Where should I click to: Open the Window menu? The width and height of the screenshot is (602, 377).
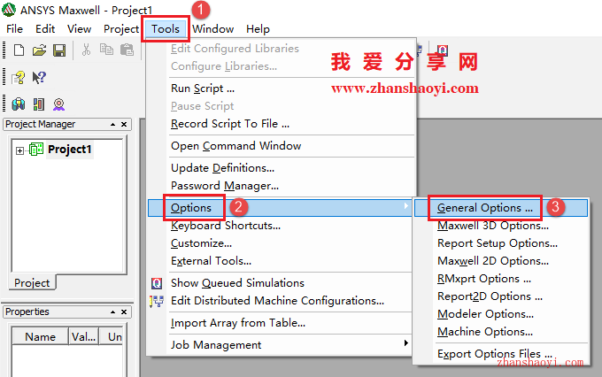212,29
